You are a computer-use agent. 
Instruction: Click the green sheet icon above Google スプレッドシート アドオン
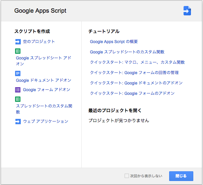[x=18, y=51]
